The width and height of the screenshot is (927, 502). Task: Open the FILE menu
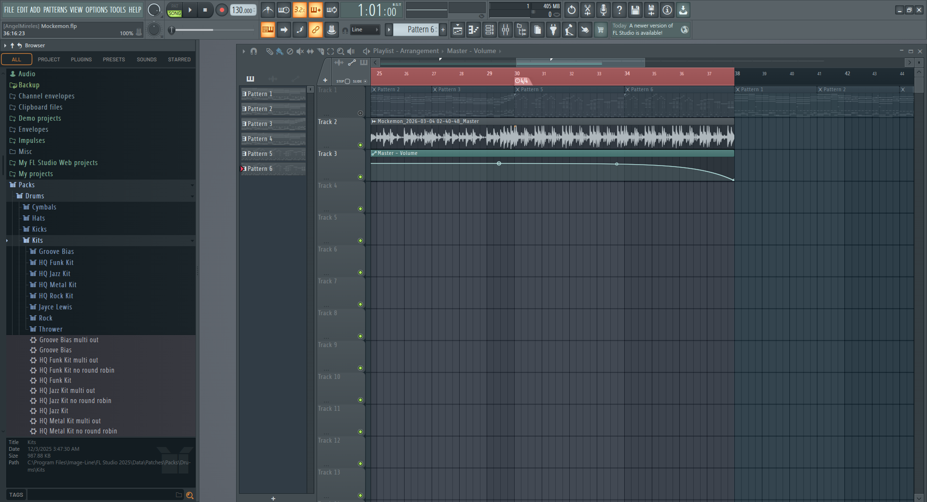pyautogui.click(x=9, y=10)
